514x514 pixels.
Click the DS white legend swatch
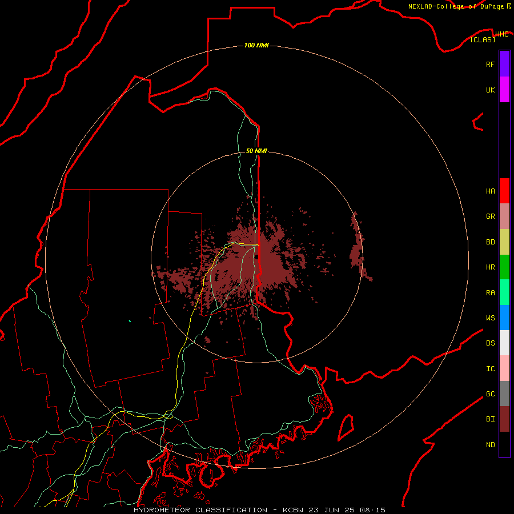(504, 343)
